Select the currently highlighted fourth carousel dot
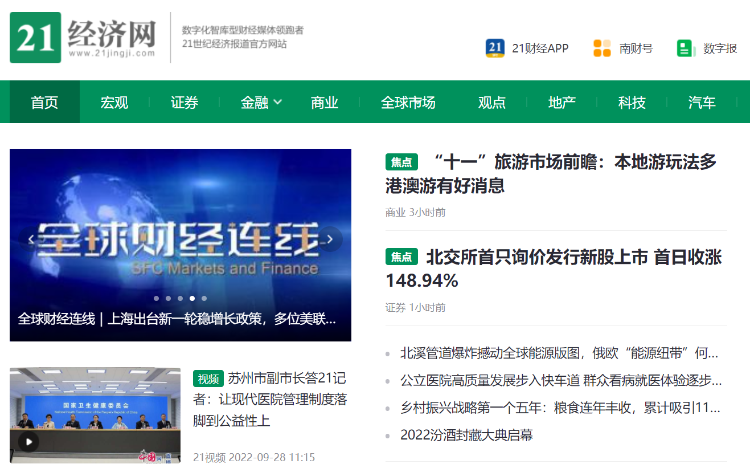The image size is (750, 468). [192, 298]
